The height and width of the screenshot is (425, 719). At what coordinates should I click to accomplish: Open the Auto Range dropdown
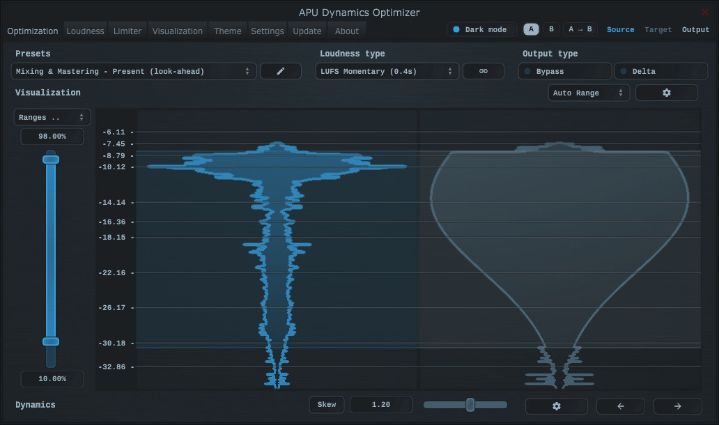[x=588, y=93]
